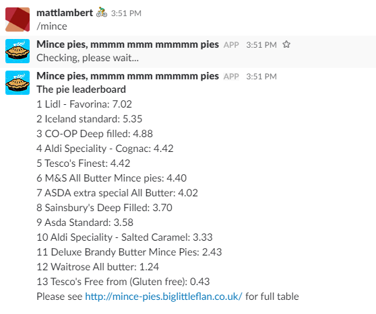Open the mattlambert username profile
376x314 pixels.
point(65,13)
